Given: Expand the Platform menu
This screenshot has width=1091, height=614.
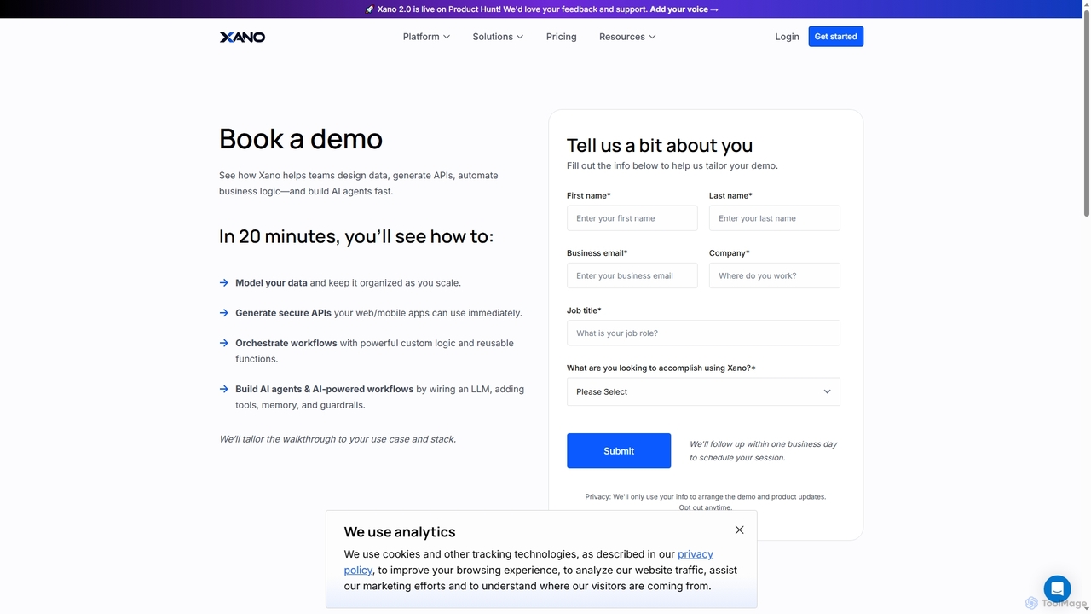Looking at the screenshot, I should pyautogui.click(x=426, y=37).
